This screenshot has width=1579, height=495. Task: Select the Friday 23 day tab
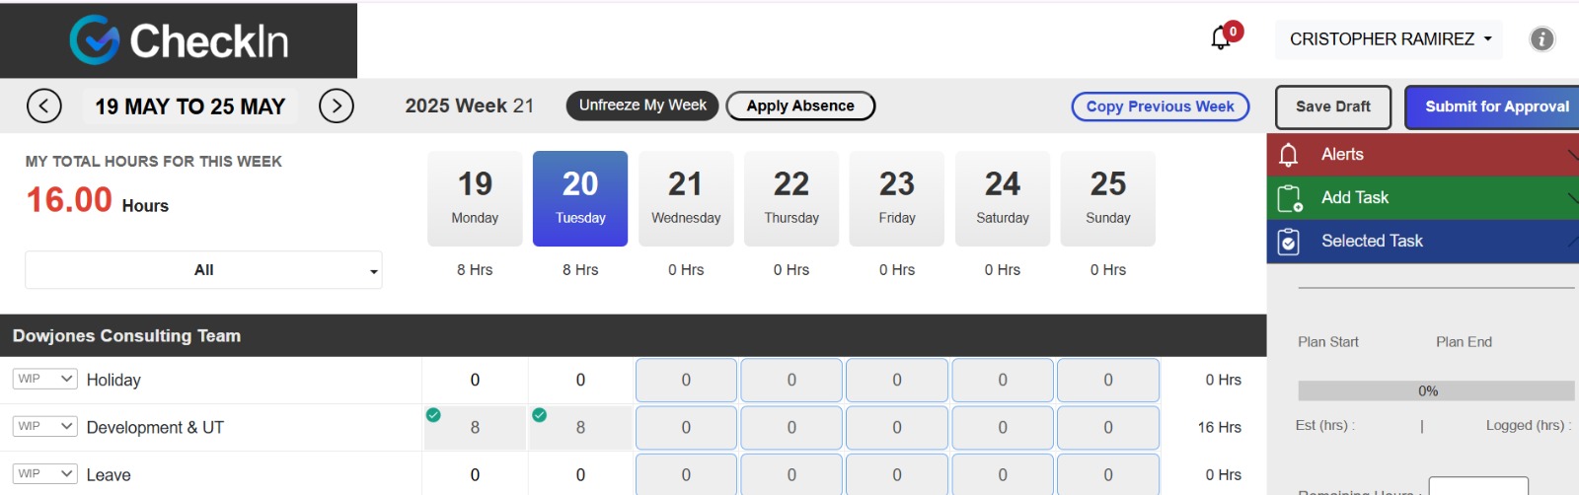pos(897,198)
